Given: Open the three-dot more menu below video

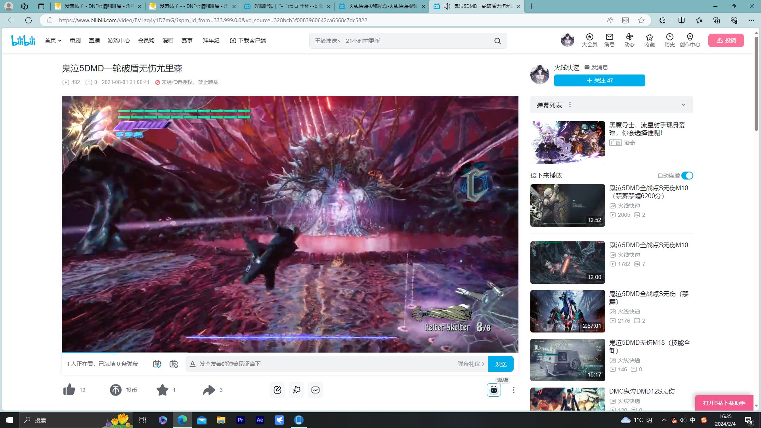Looking at the screenshot, I should [x=513, y=390].
